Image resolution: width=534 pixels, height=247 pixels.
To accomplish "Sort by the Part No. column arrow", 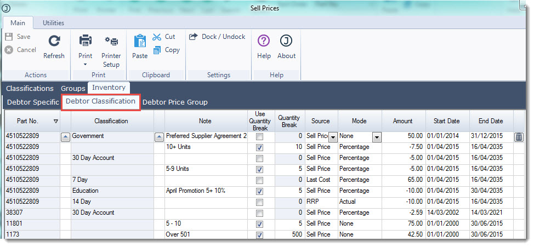I will point(56,121).
